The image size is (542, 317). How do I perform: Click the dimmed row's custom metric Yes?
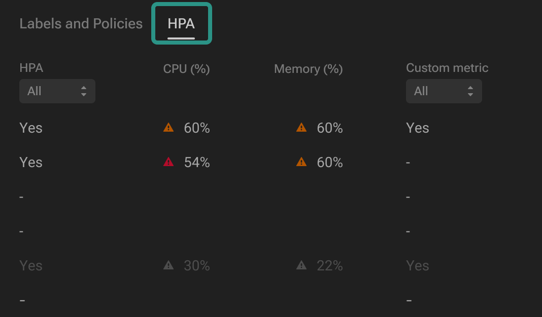418,265
